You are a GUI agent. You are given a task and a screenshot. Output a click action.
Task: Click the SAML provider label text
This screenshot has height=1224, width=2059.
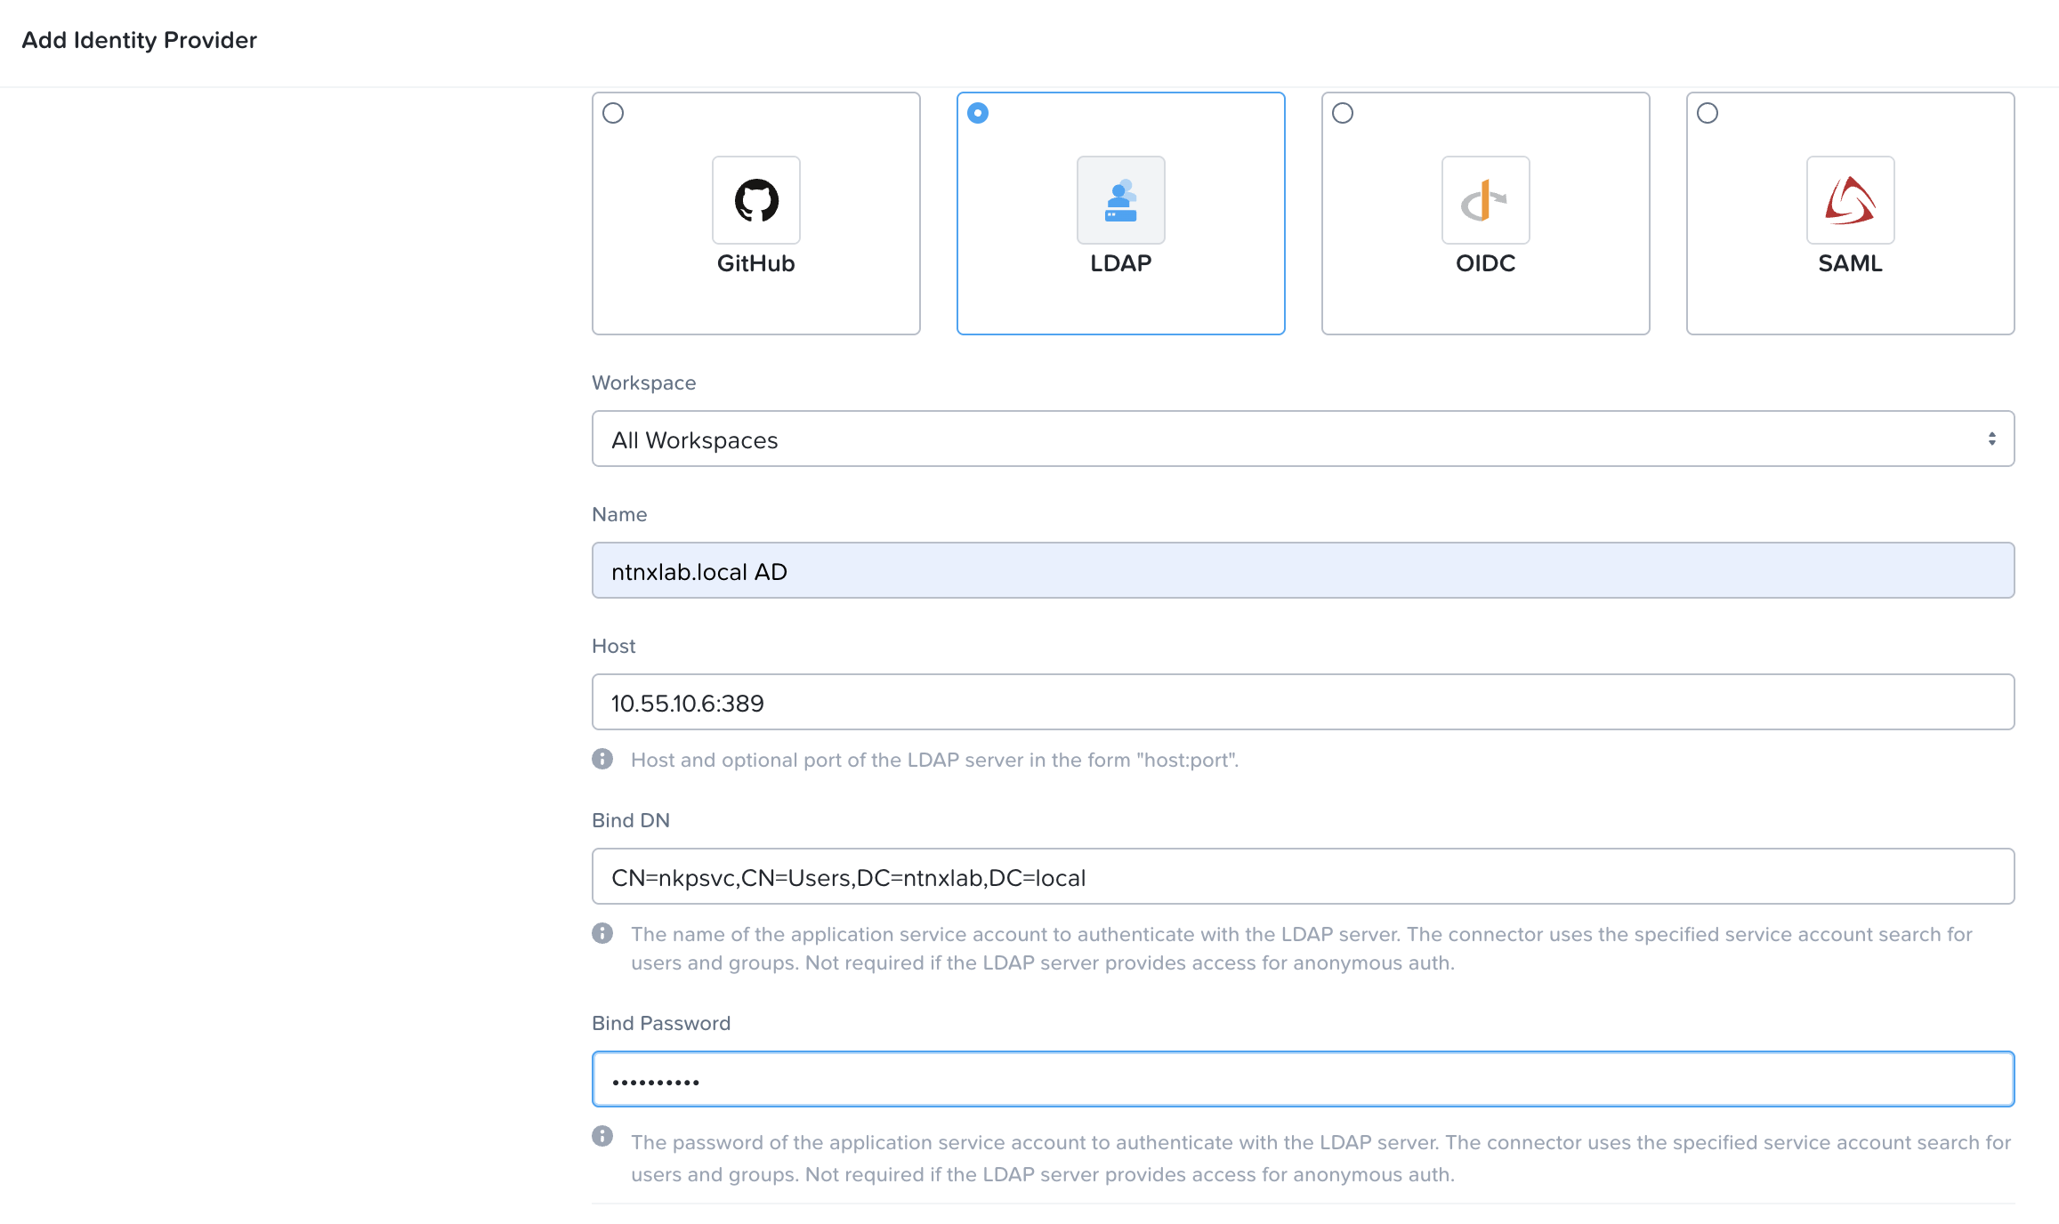pos(1850,263)
